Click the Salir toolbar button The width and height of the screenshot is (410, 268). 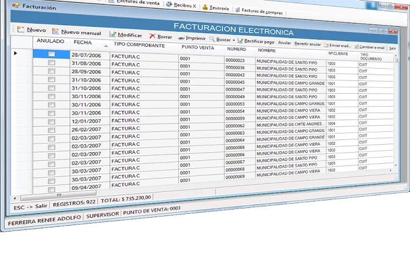point(392,48)
